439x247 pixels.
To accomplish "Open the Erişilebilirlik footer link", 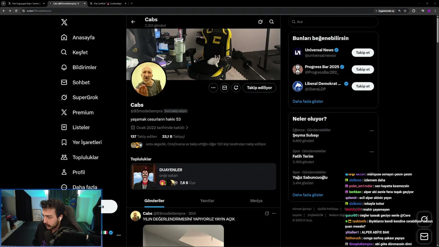I will tap(316, 215).
